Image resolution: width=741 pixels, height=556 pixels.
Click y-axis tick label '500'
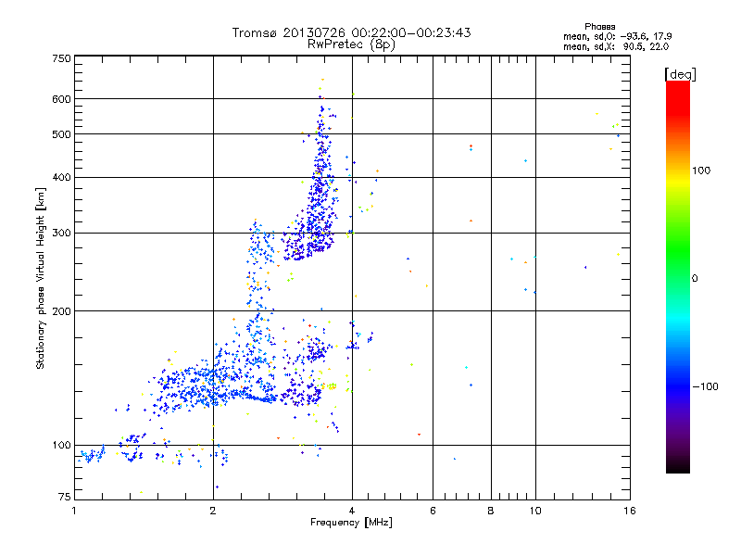(61, 134)
